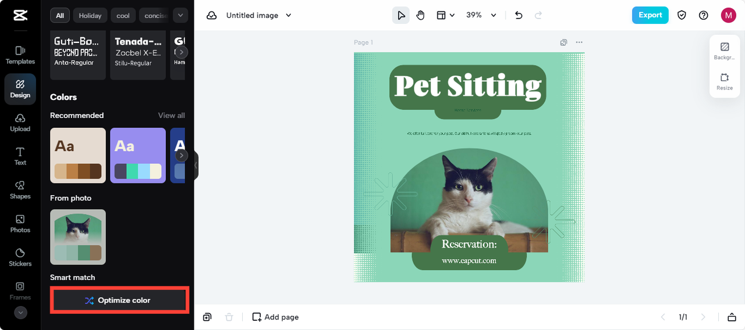
Task: Apply the purple color theme
Action: (x=138, y=156)
